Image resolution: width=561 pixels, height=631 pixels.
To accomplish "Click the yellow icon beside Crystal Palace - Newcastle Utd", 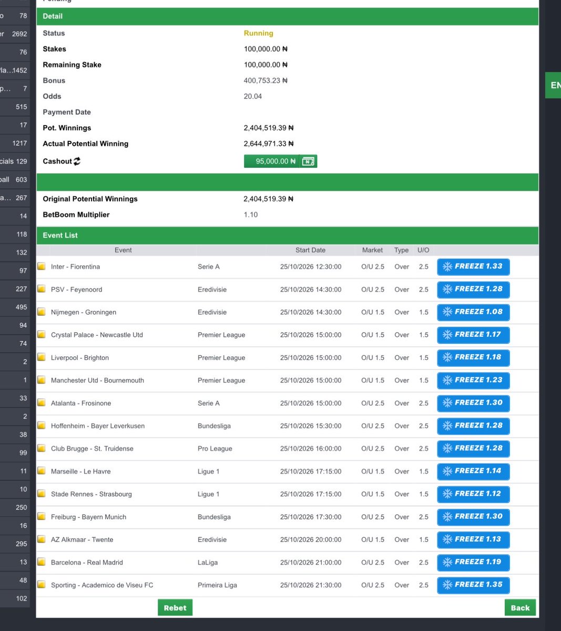I will (x=42, y=334).
